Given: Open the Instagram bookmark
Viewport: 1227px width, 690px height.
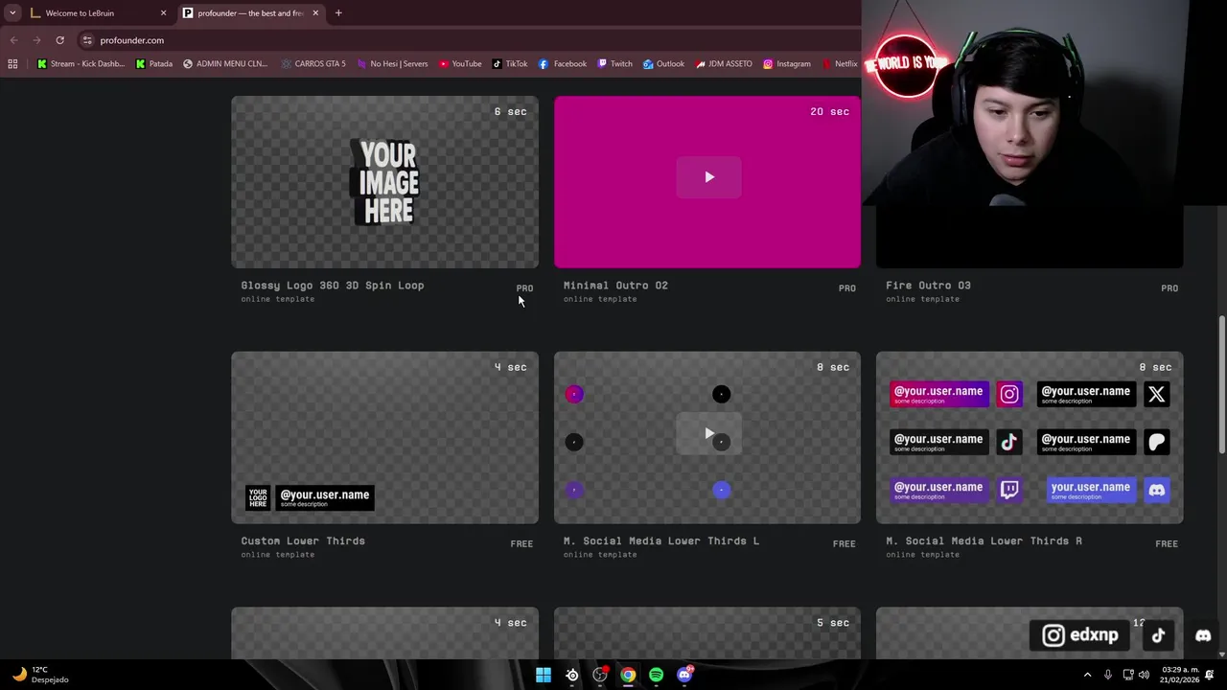Looking at the screenshot, I should coord(787,64).
